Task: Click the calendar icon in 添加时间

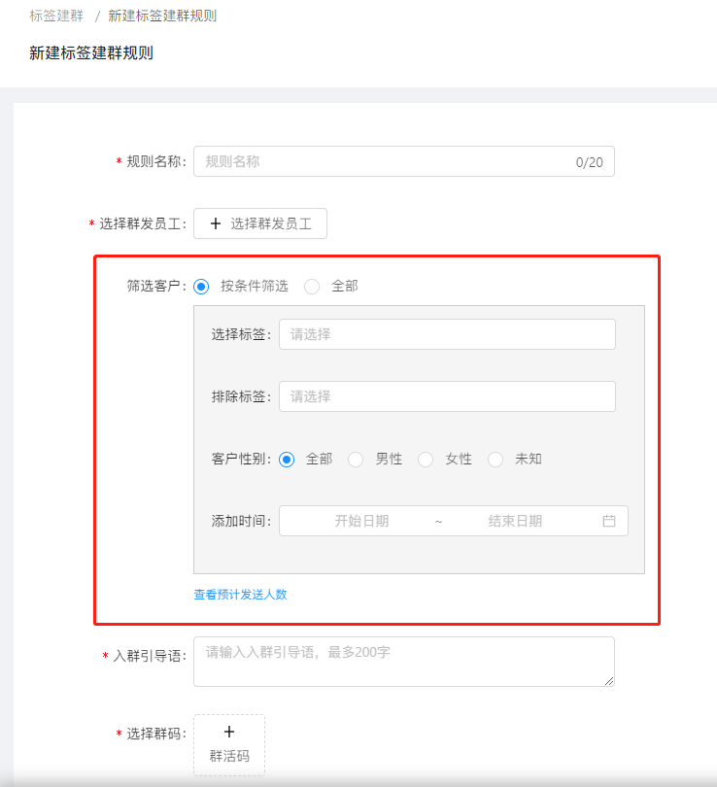Action: tap(609, 521)
